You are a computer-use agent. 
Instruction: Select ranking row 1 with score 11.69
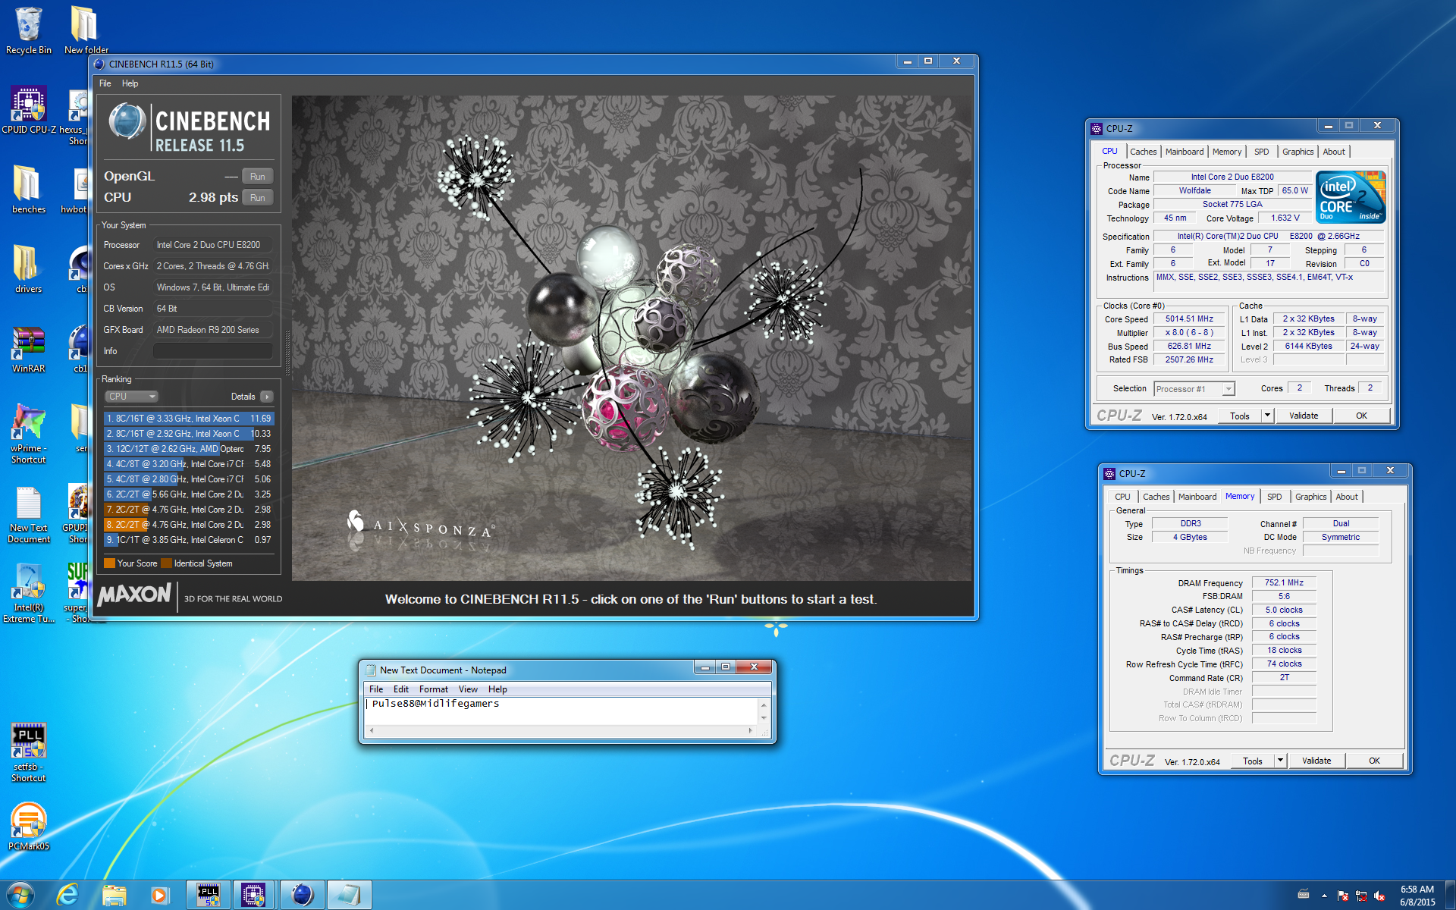pyautogui.click(x=188, y=419)
